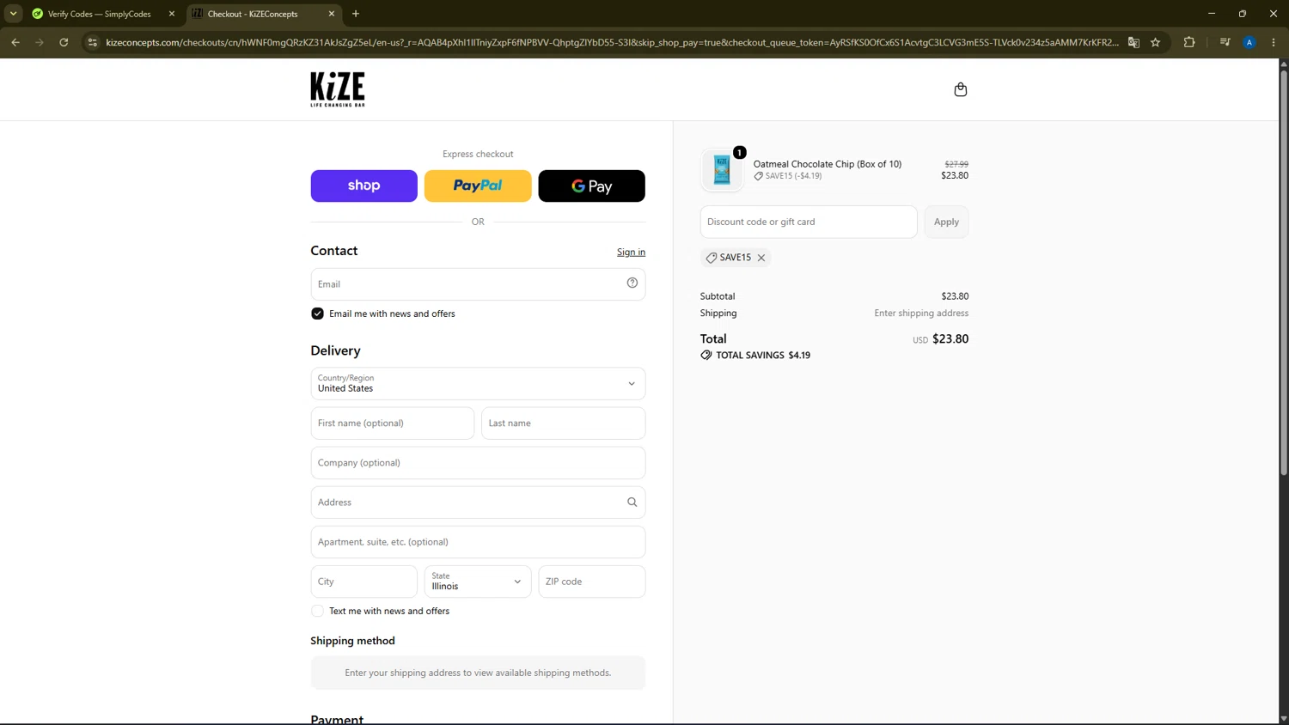The width and height of the screenshot is (1289, 725).
Task: Focus the Discount code or gift card field
Action: coord(809,222)
